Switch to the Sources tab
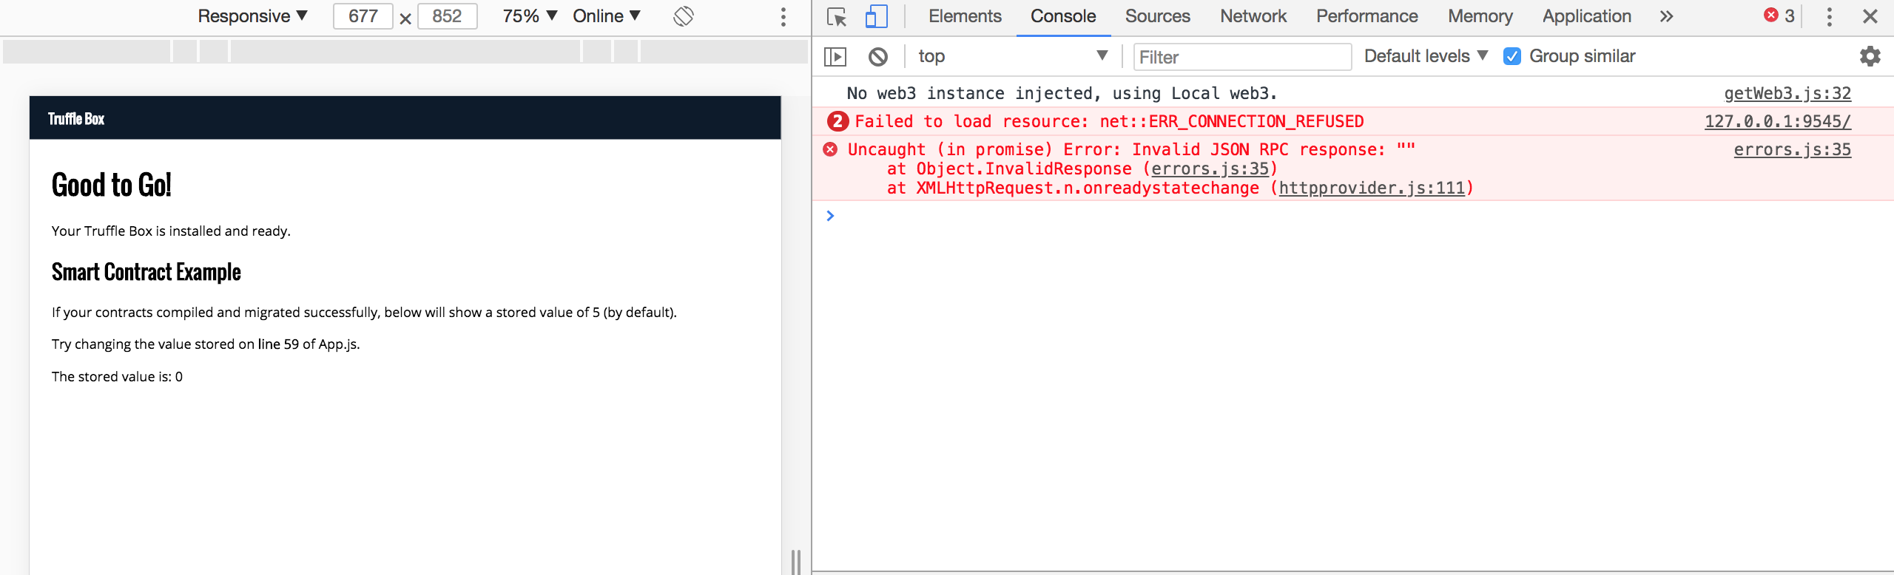Image resolution: width=1894 pixels, height=575 pixels. click(x=1158, y=16)
